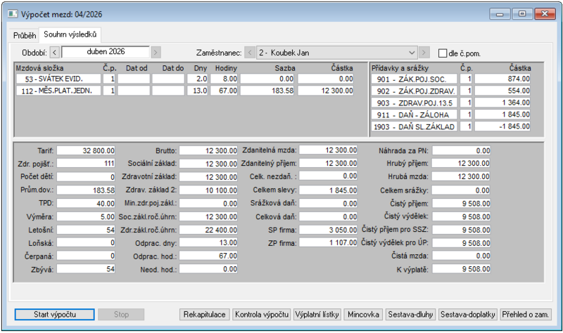Click the Dny cell 13.0
563x333 pixels.
click(198, 91)
